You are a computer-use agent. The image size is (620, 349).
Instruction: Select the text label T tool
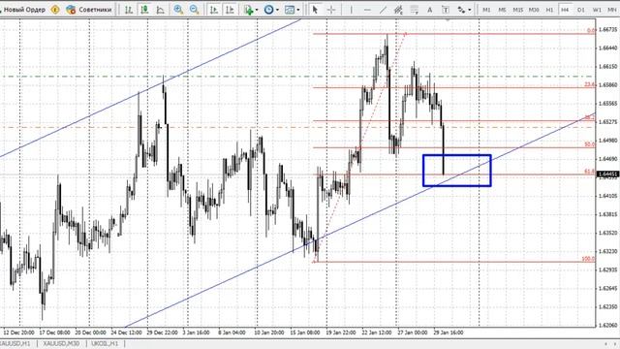446,10
